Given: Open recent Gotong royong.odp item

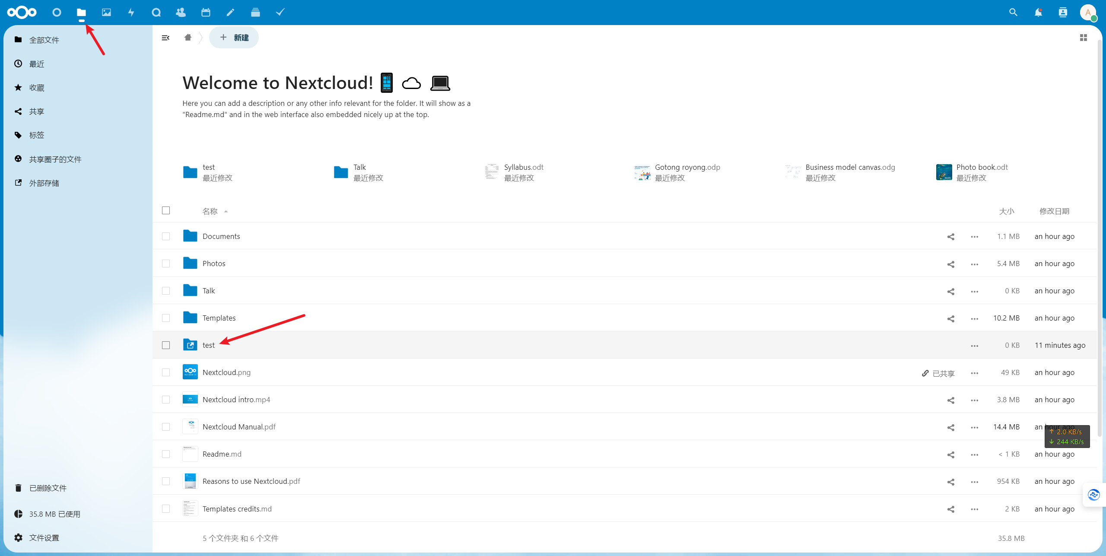Looking at the screenshot, I should (677, 172).
